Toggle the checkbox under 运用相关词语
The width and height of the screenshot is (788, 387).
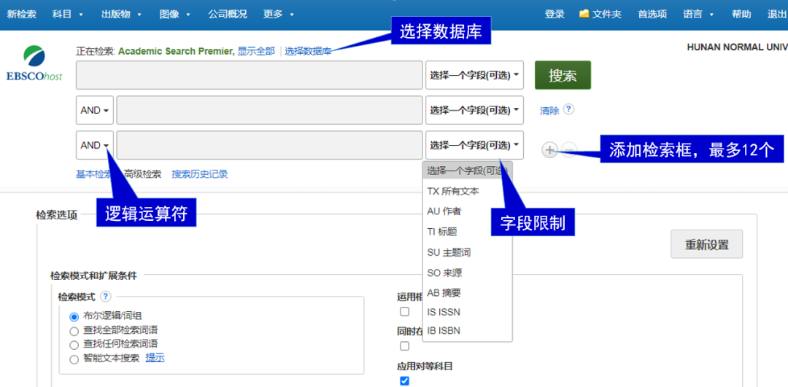click(404, 312)
